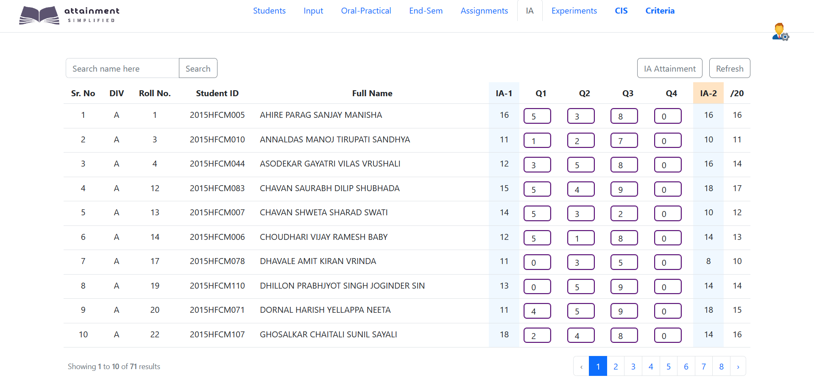Screen dimensions: 814x392
Task: Click the Search button
Action: pos(198,68)
